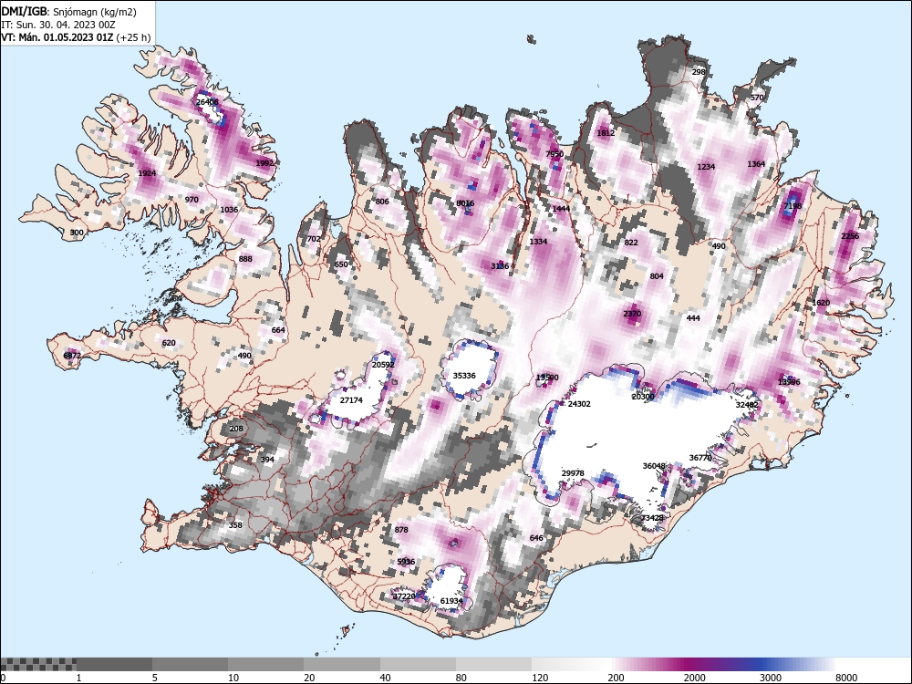Click the snow value 650
This screenshot has width=912, height=684.
tap(341, 264)
